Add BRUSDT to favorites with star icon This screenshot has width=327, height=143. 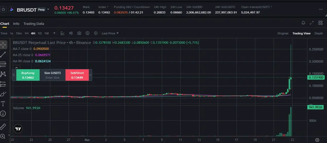point(3,9)
